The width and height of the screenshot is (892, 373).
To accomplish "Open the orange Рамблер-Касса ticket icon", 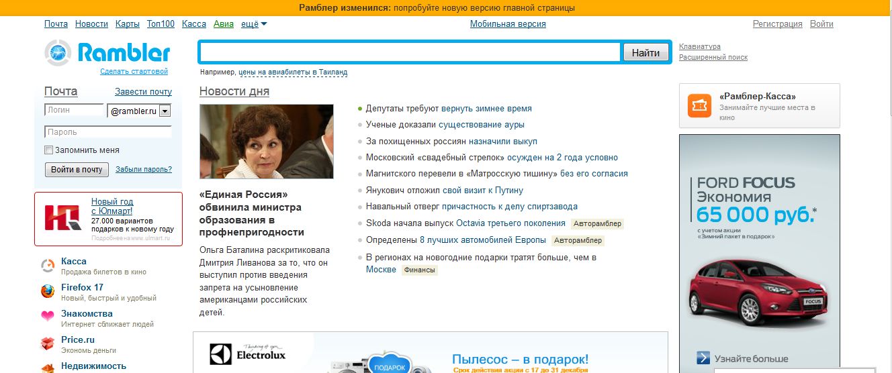I will (x=699, y=105).
